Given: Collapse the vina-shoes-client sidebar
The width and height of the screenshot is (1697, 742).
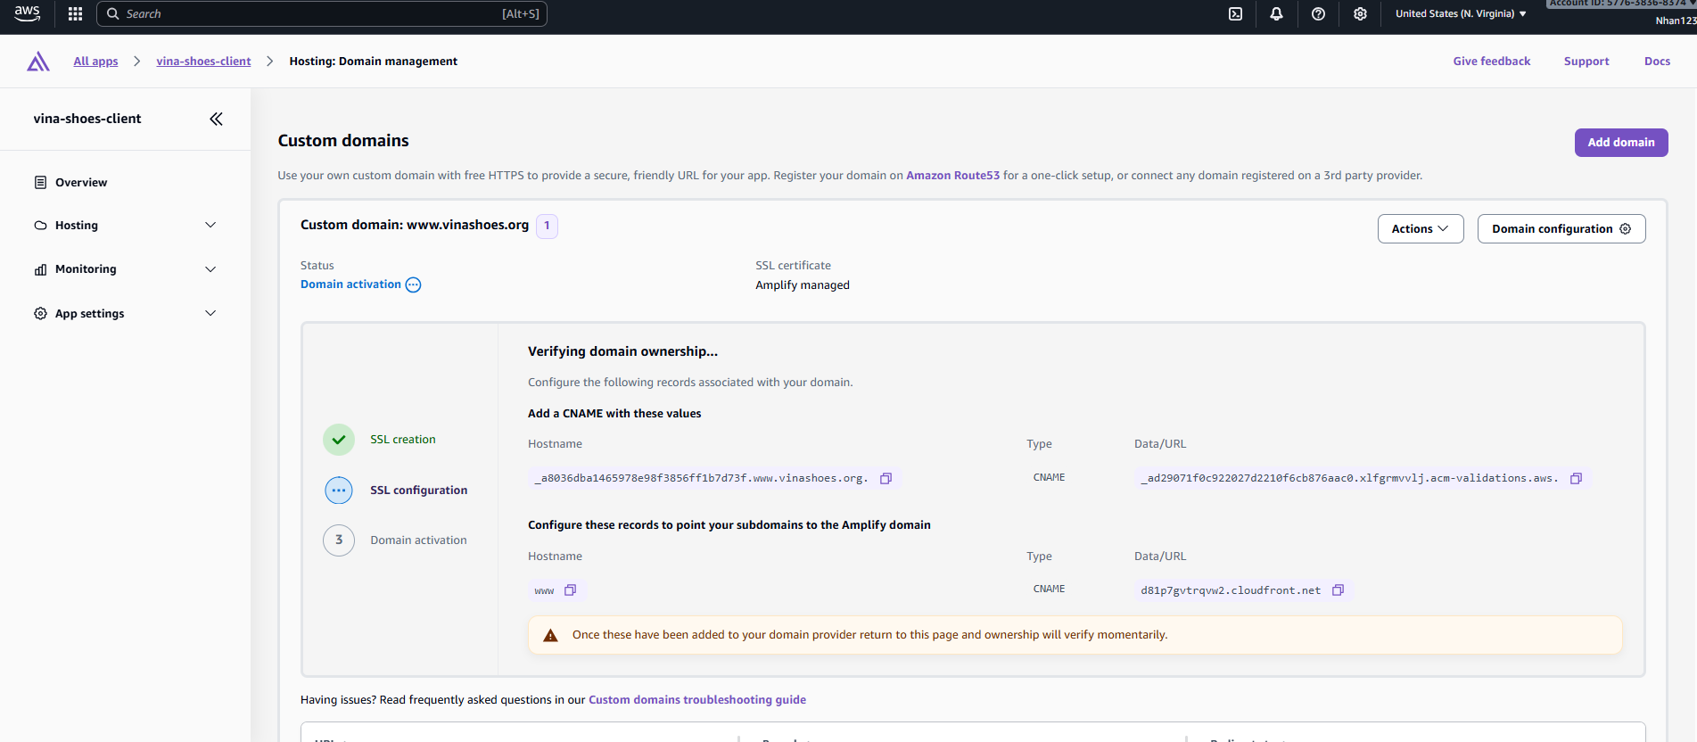Looking at the screenshot, I should click(x=216, y=119).
